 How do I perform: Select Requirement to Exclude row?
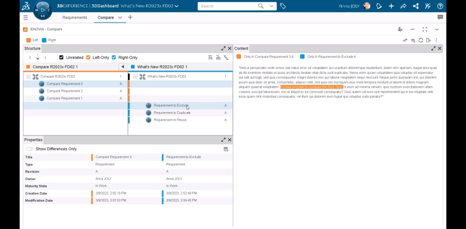click(x=181, y=105)
